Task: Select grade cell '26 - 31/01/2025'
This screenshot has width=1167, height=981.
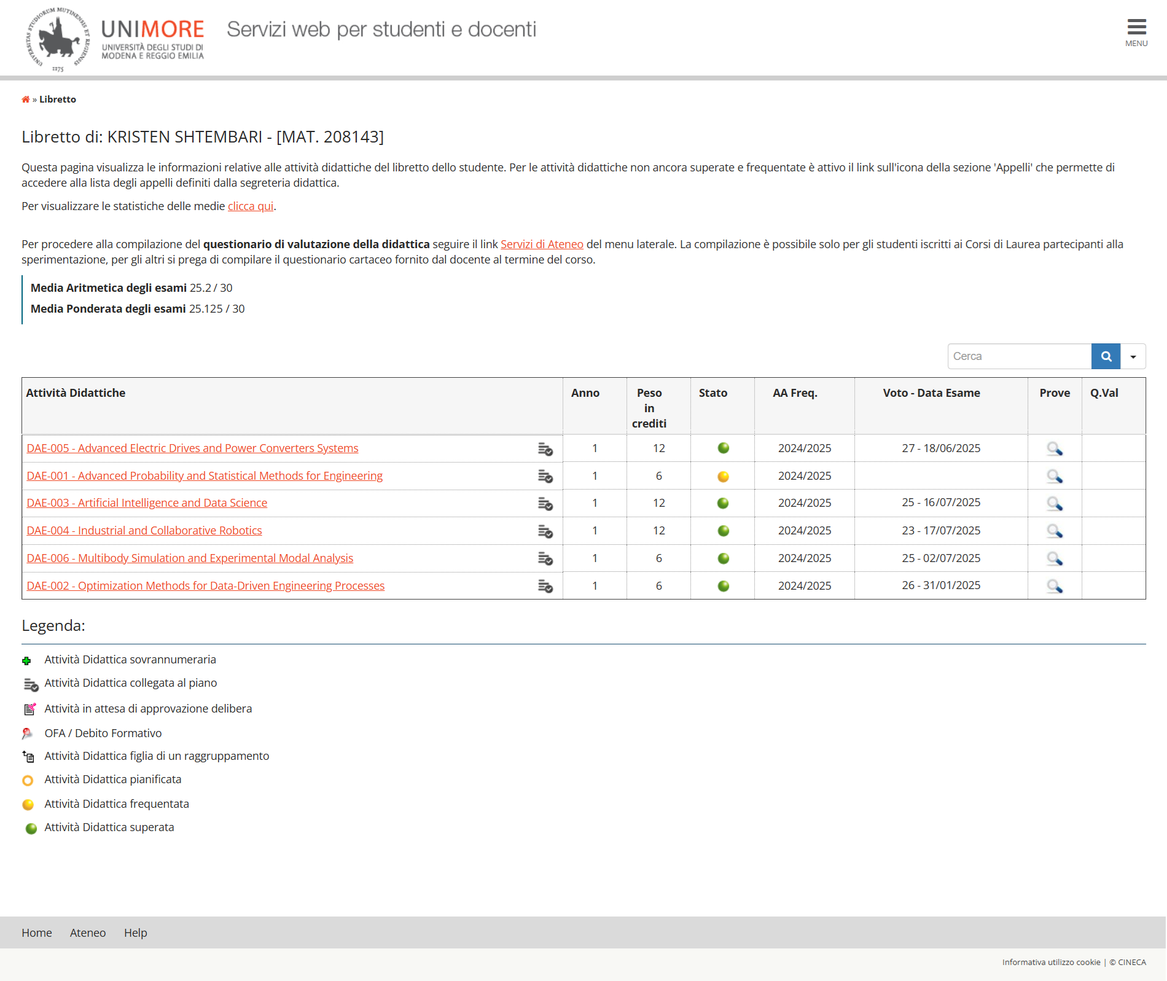Action: tap(941, 585)
